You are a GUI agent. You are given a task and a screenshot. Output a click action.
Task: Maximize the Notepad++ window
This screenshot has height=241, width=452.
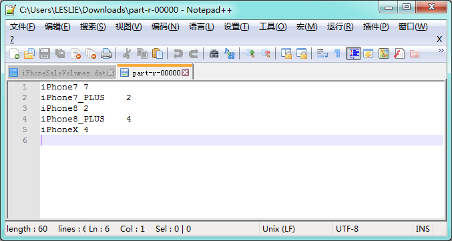point(407,7)
